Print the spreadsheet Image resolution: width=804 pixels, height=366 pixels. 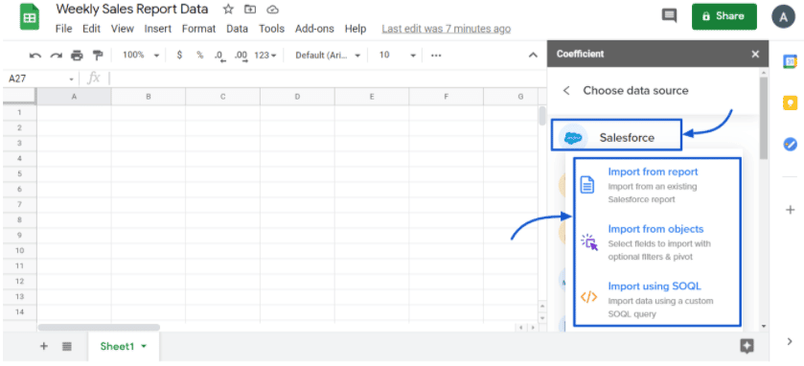pyautogui.click(x=77, y=56)
